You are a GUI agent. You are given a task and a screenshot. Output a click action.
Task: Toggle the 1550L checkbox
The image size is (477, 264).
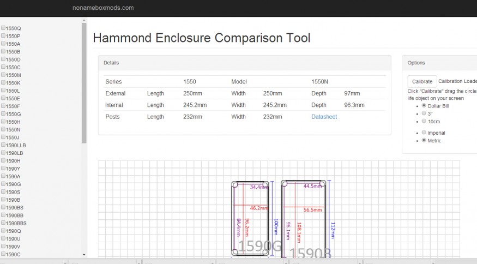coord(3,90)
